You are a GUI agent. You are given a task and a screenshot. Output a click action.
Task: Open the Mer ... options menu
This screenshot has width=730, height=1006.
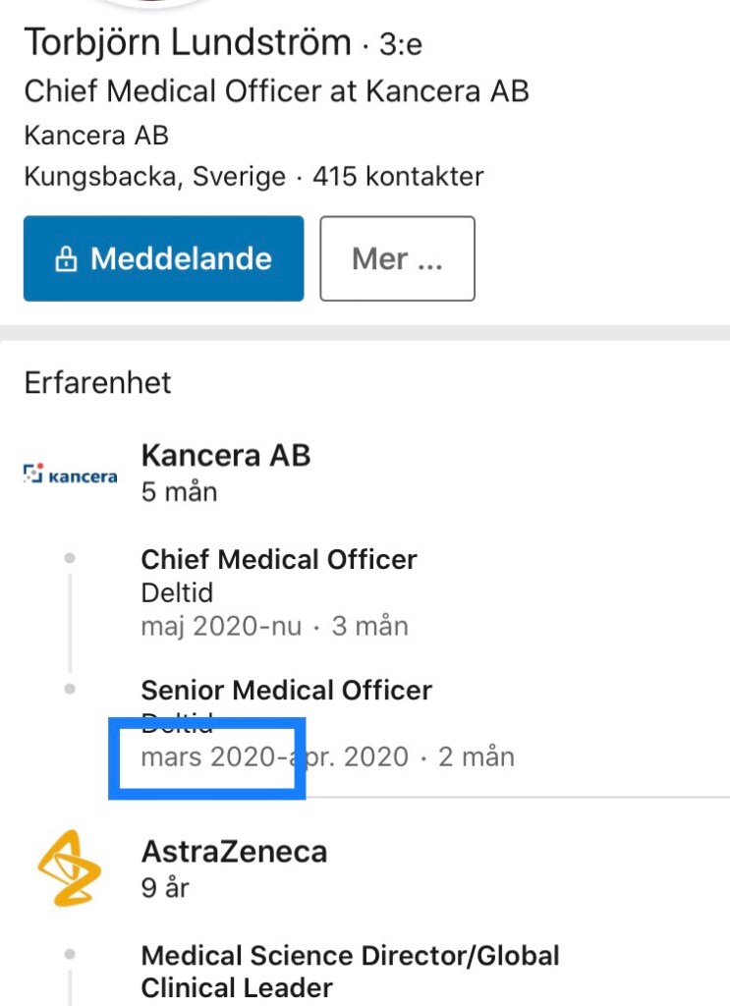tap(397, 258)
